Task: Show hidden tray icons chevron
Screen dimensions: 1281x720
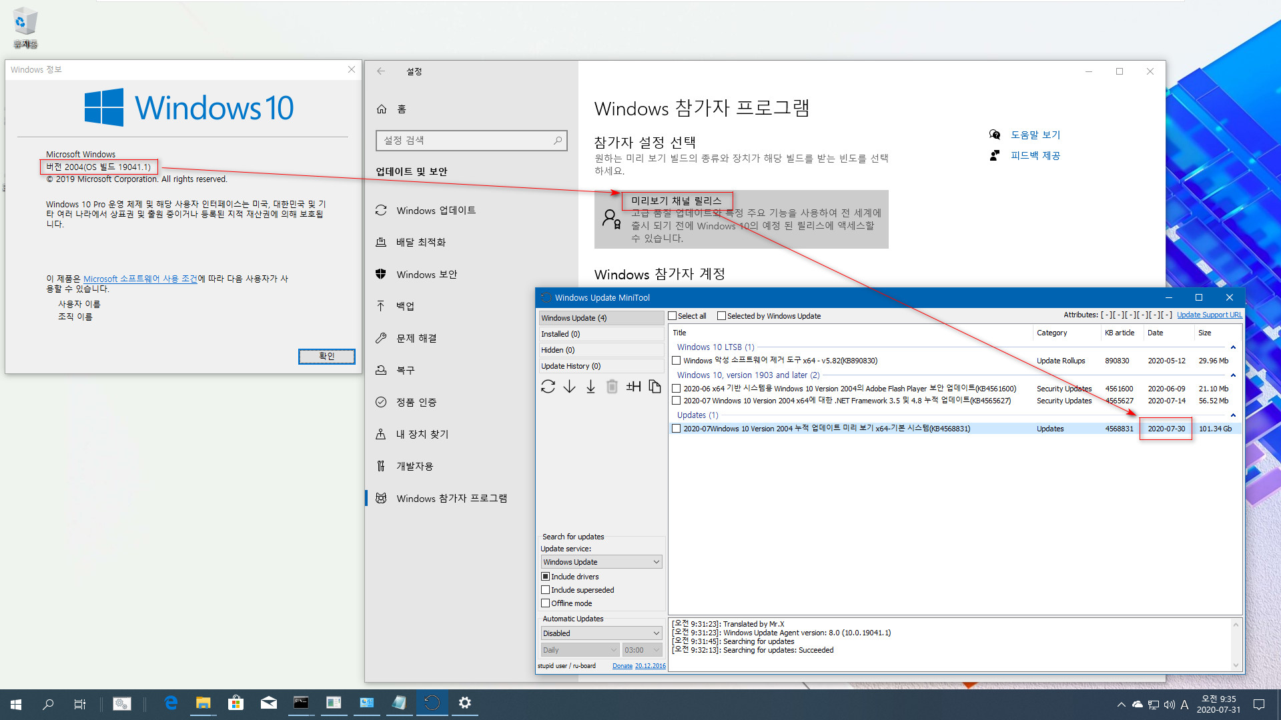Action: [x=1122, y=705]
